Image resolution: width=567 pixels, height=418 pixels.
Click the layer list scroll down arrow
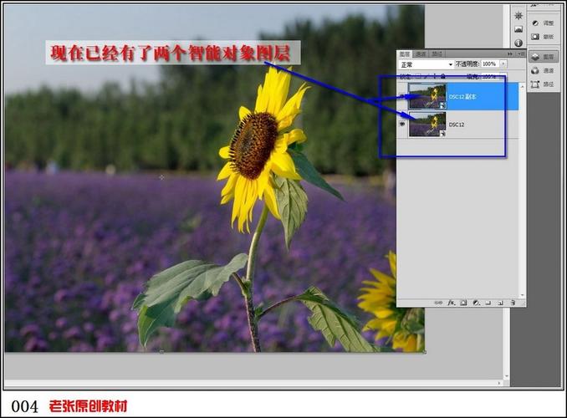[x=522, y=295]
